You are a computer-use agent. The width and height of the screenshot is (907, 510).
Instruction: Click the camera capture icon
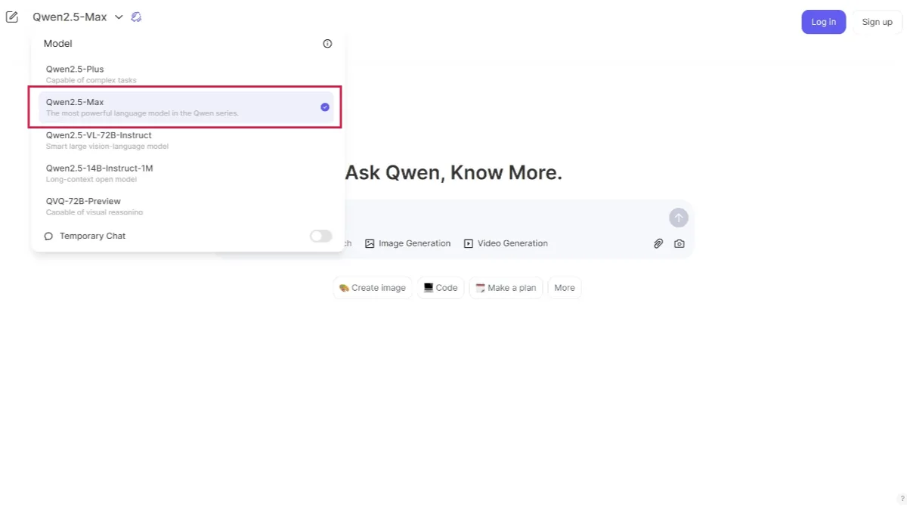679,243
